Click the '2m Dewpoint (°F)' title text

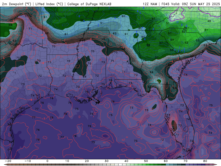tap(17, 4)
